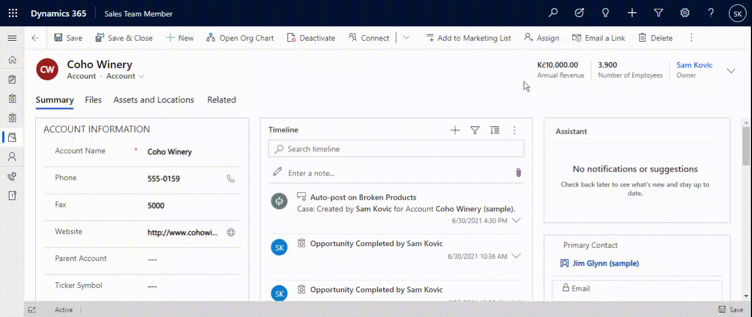The image size is (752, 317).
Task: Open the SK user account avatar
Action: (x=738, y=14)
